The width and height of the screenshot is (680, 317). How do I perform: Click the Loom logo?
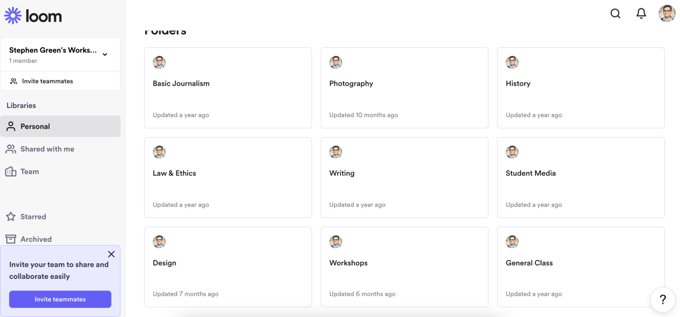33,16
